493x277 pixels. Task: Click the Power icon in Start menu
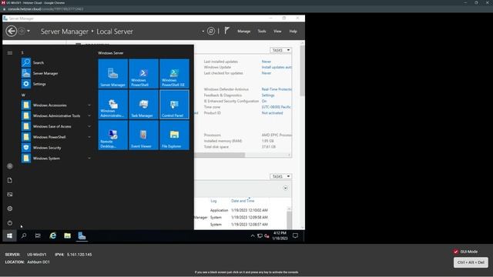(10, 222)
